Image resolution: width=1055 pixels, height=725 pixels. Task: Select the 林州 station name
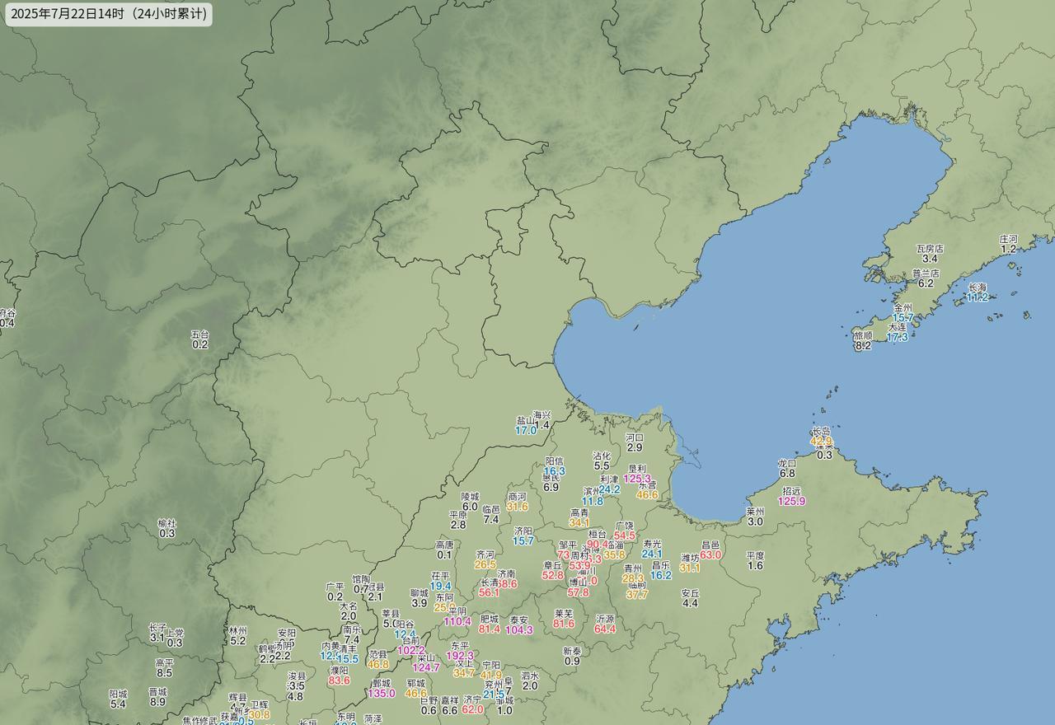(x=237, y=630)
